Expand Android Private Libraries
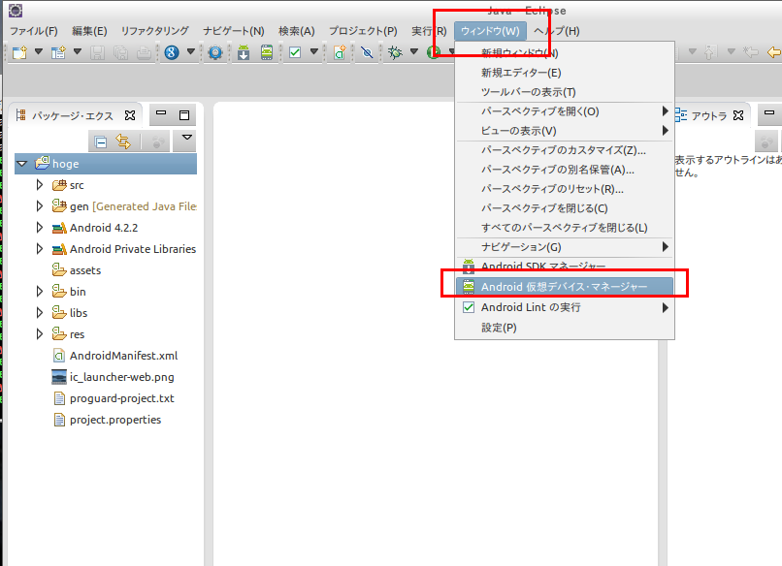The image size is (782, 566). click(40, 249)
